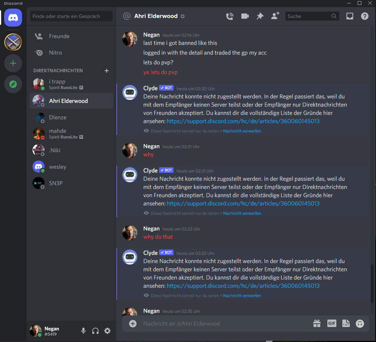Viewport: 376px width, 342px height.
Task: Mute microphone in user panel
Action: click(x=83, y=331)
